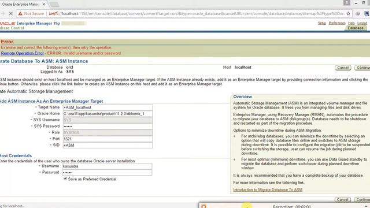Screen dimensions: 370x208
Task: Click the Role SYSDBA field
Action: tap(108, 132)
